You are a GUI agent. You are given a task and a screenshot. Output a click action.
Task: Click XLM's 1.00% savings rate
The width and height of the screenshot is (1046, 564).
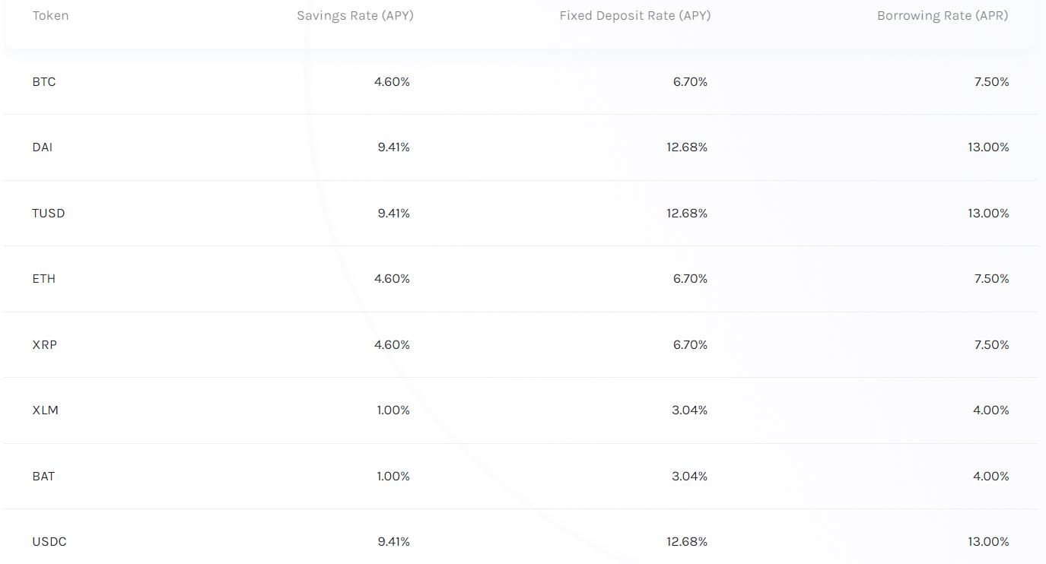393,410
